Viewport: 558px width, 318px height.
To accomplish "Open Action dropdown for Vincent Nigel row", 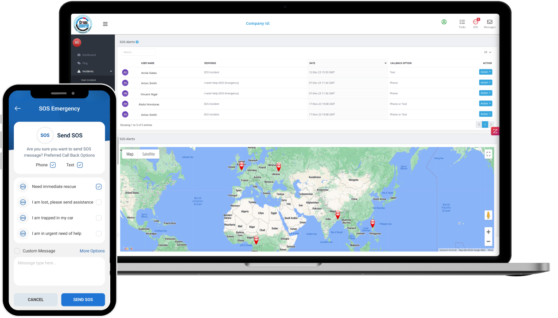I will [485, 93].
